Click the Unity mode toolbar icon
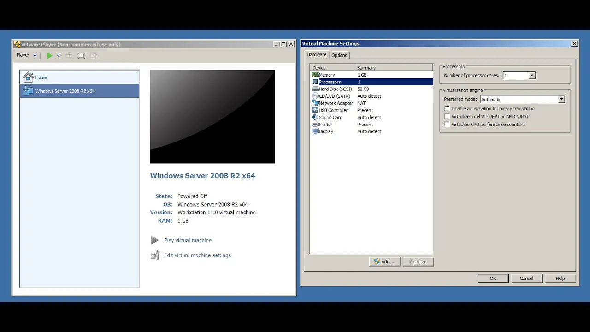 tap(94, 56)
